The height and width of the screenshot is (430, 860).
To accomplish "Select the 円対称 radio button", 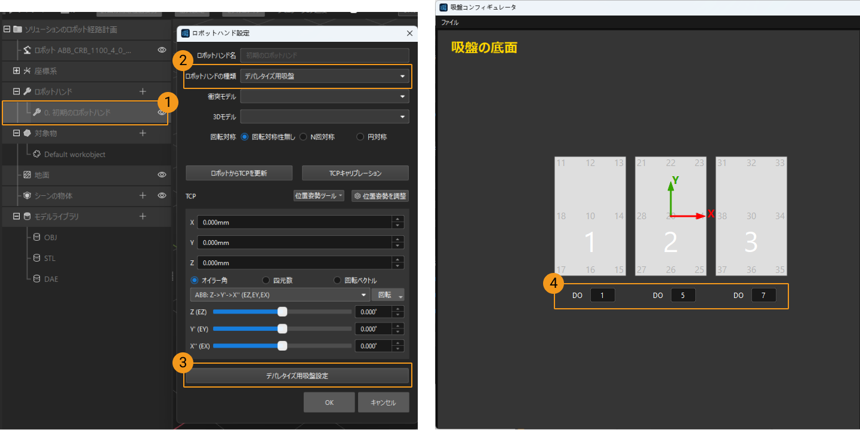I will (360, 137).
